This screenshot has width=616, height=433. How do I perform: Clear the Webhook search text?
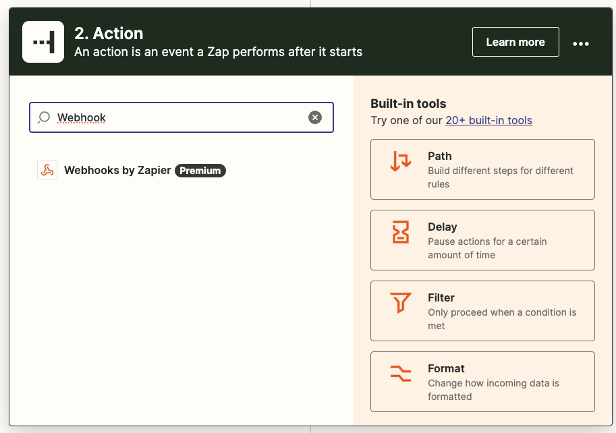[x=314, y=117]
